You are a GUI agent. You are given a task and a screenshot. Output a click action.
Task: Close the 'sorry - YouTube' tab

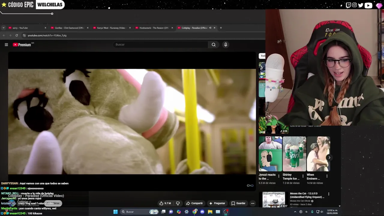(45, 28)
